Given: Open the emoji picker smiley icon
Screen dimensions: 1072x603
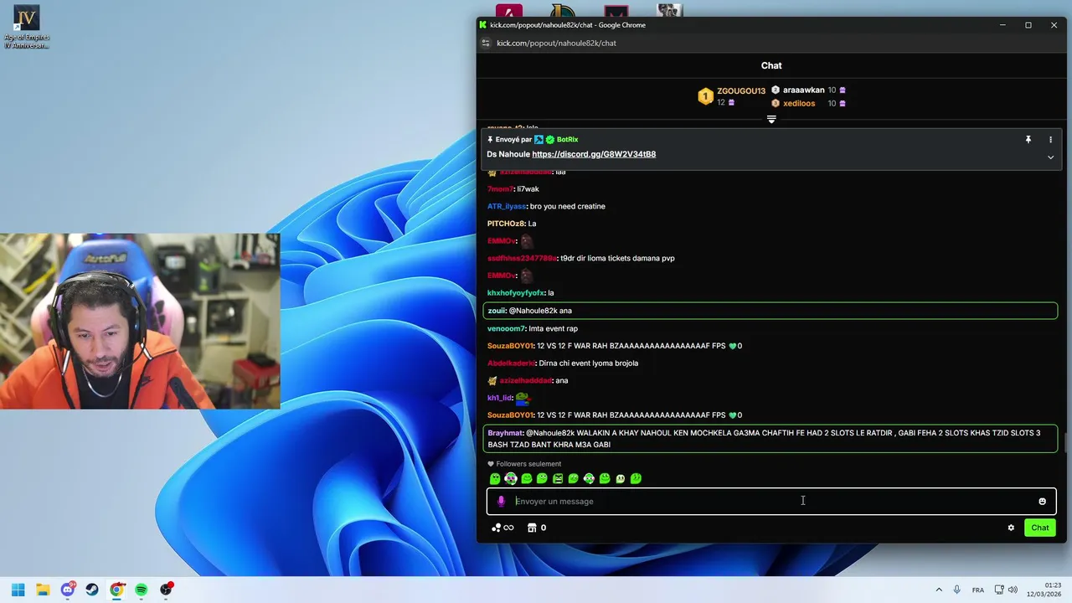Looking at the screenshot, I should (x=1042, y=501).
